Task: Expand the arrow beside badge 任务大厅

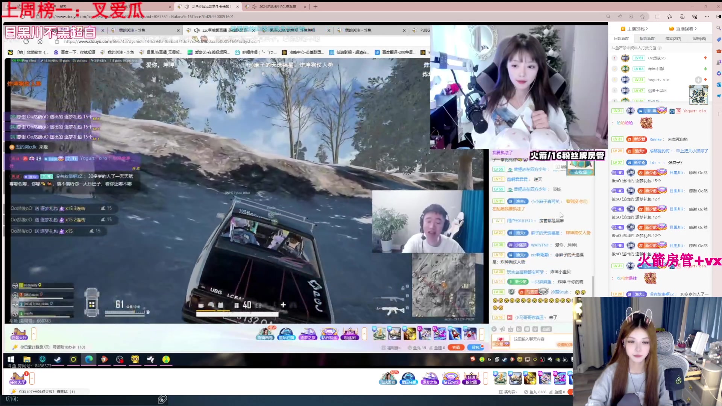Action: click(32, 378)
